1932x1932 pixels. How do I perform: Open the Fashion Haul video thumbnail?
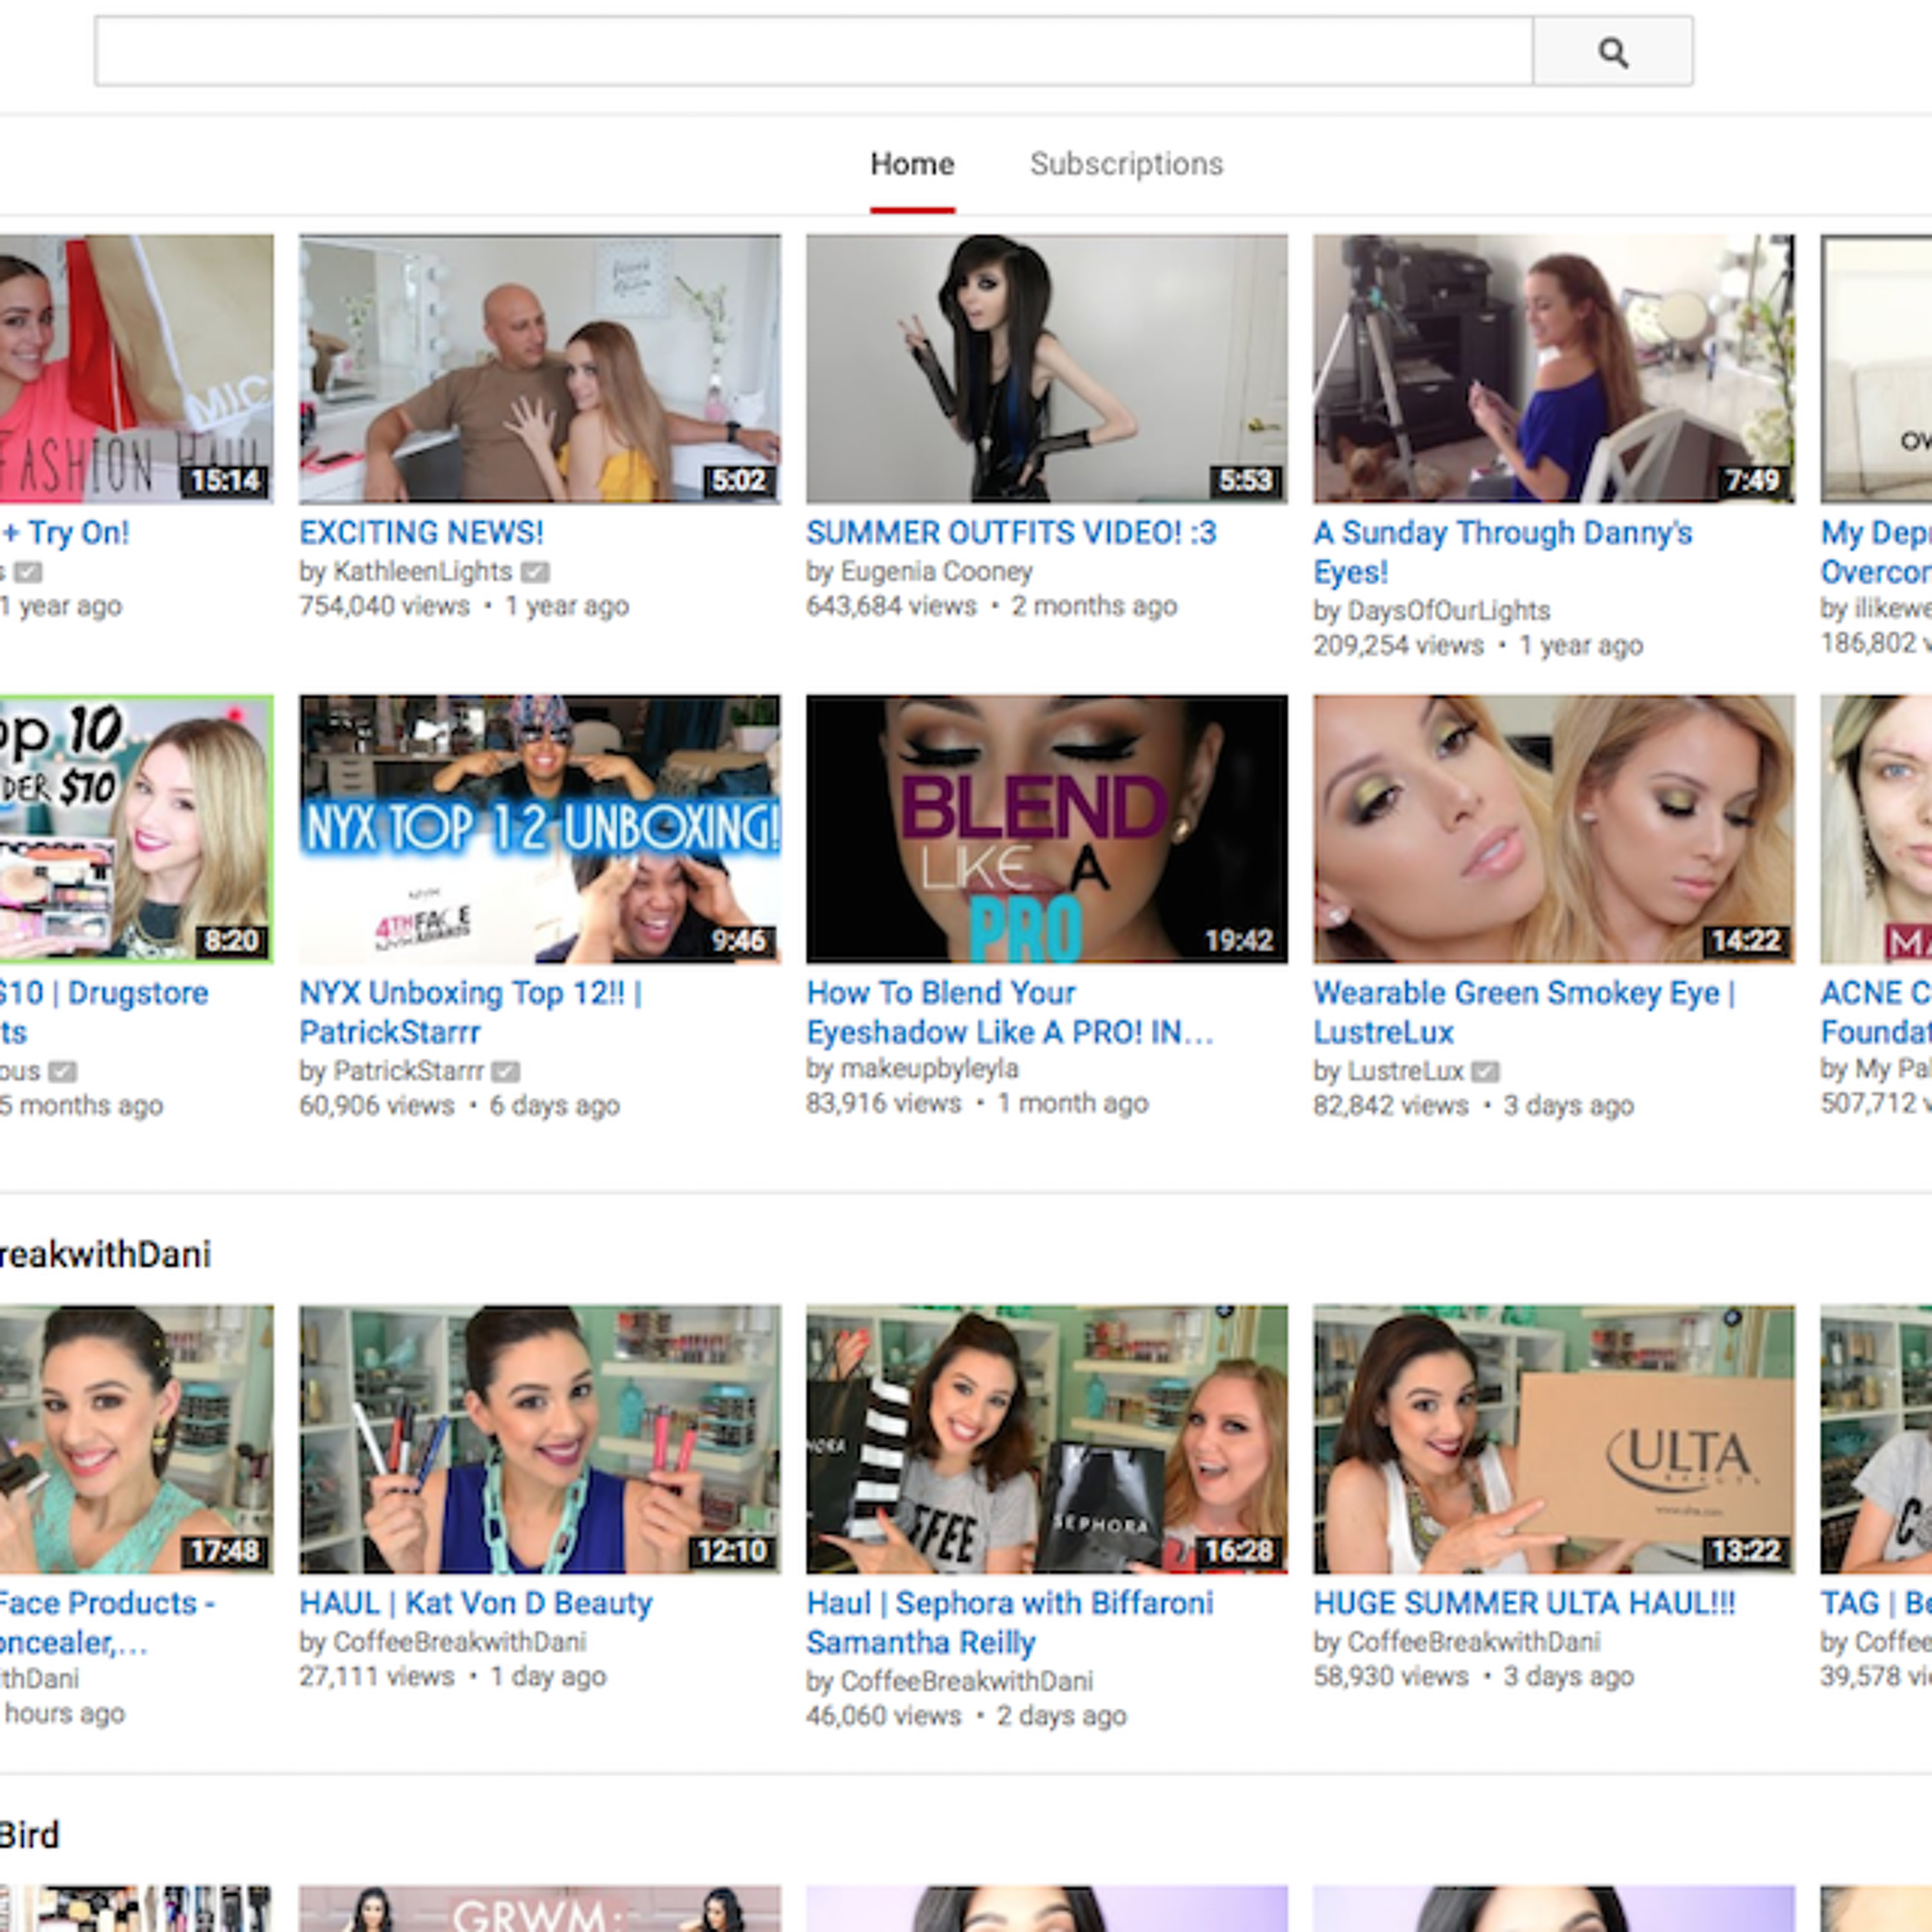136,368
